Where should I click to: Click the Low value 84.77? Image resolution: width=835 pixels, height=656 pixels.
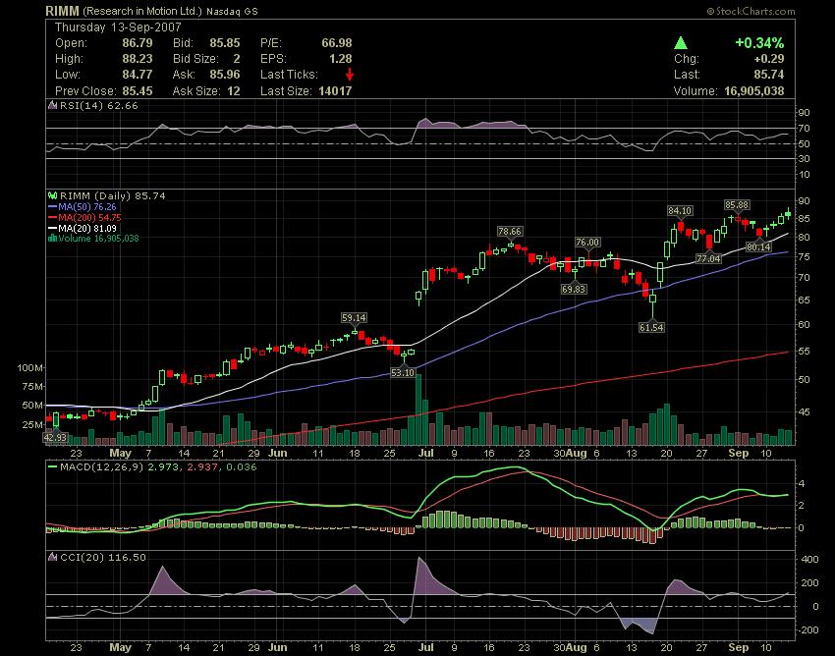click(138, 75)
